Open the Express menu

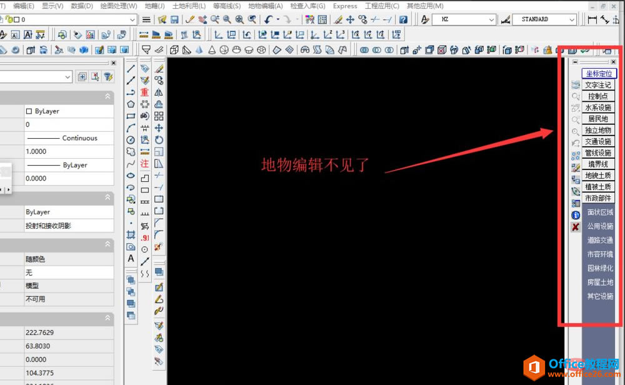[x=345, y=6]
